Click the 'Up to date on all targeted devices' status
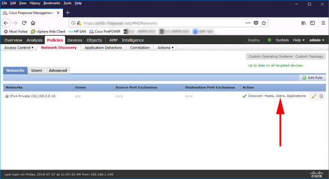Screen dimensions: 329x179 coord(276,65)
